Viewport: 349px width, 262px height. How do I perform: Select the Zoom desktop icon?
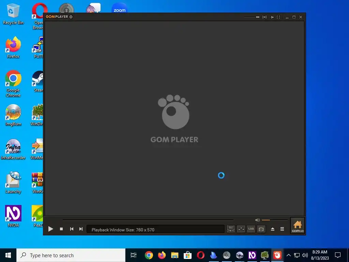pyautogui.click(x=120, y=9)
